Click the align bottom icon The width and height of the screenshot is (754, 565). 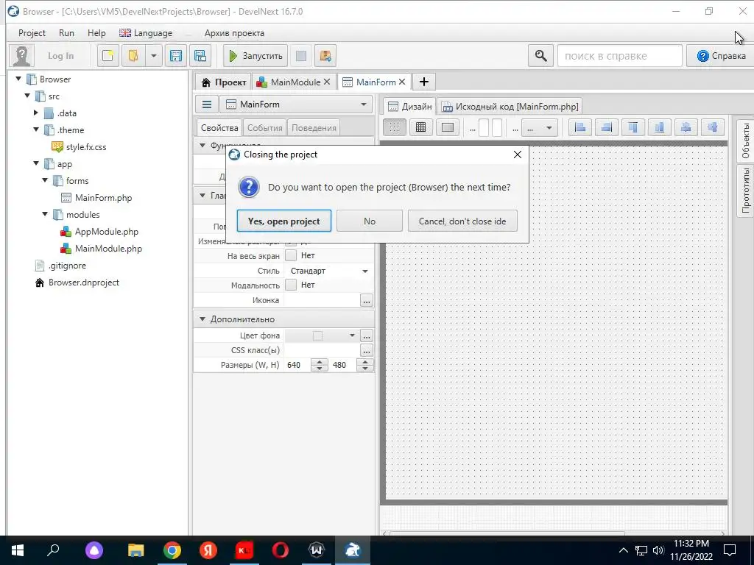point(659,127)
